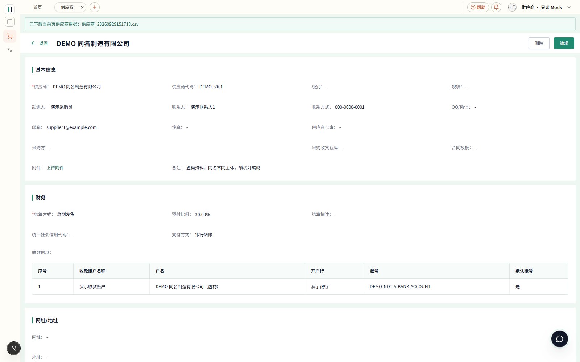Toggle the sidebar panel layout icon
This screenshot has height=362, width=580.
click(x=10, y=22)
